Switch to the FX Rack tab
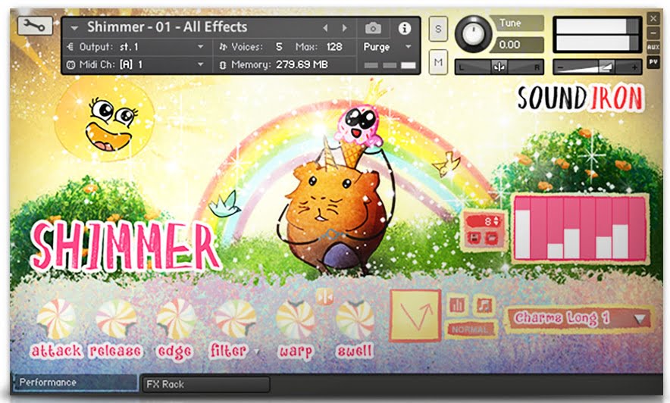 pos(205,384)
